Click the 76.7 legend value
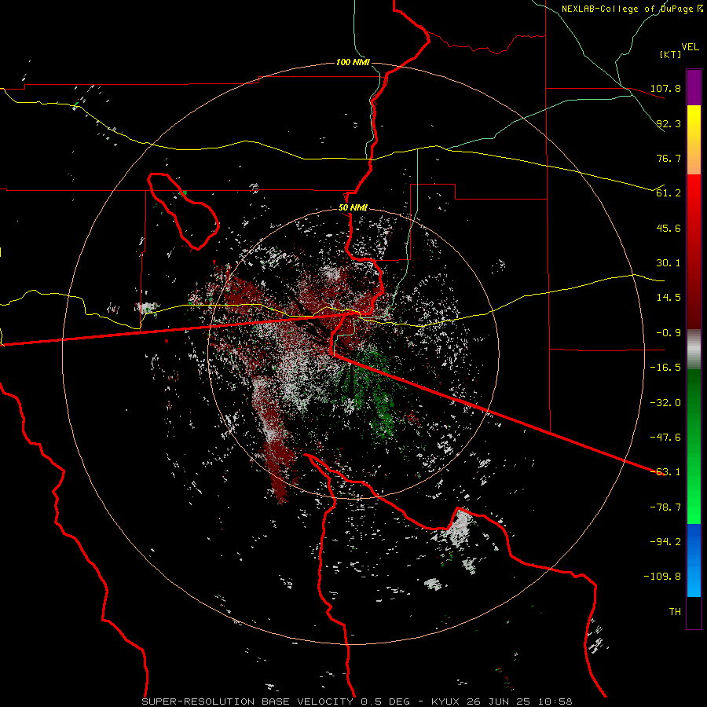Image resolution: width=707 pixels, height=707 pixels. pyautogui.click(x=669, y=158)
